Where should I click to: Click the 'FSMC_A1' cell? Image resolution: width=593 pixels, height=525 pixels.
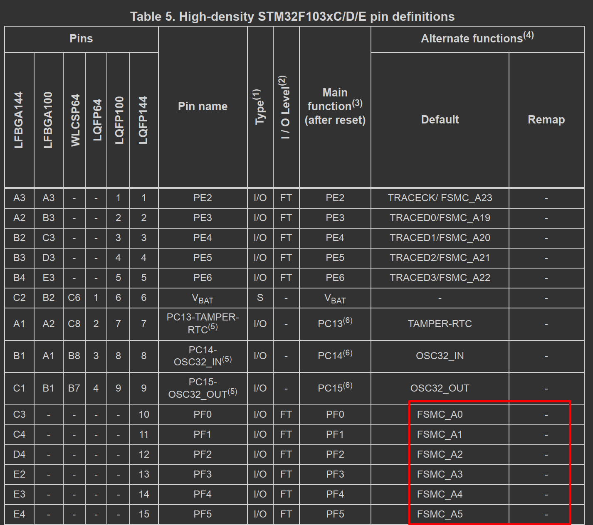pos(440,434)
